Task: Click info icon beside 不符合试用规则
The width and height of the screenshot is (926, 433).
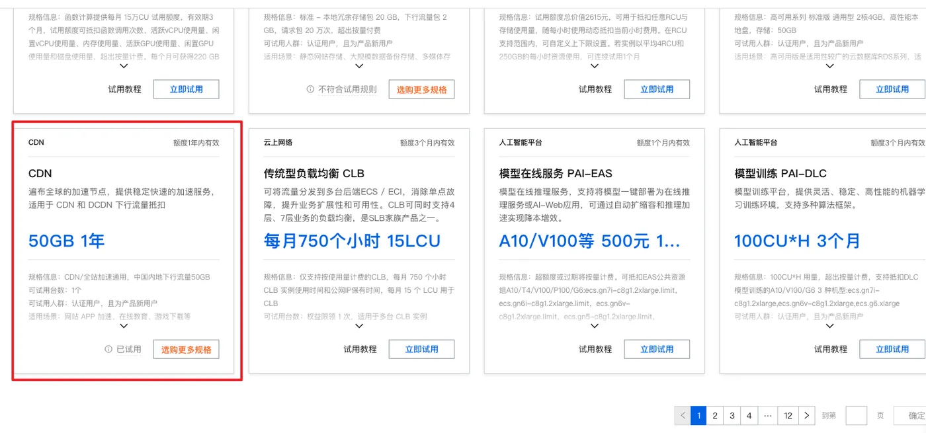Action: [310, 89]
